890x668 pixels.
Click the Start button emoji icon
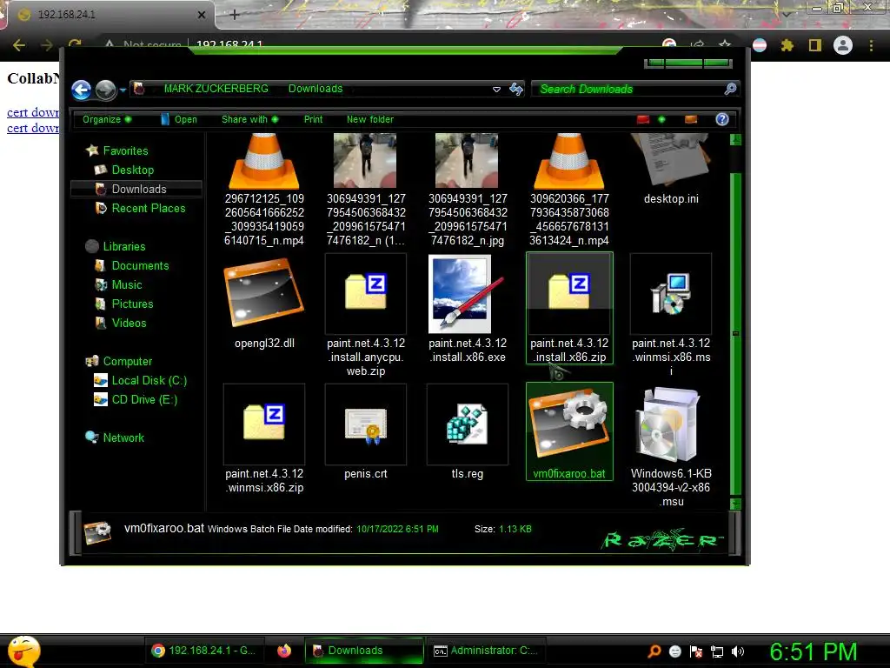[23, 651]
